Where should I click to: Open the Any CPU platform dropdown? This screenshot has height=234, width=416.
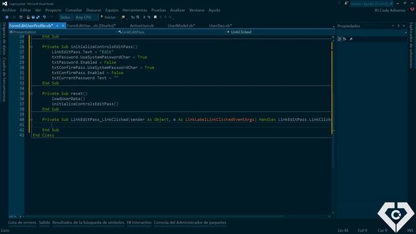[86, 18]
